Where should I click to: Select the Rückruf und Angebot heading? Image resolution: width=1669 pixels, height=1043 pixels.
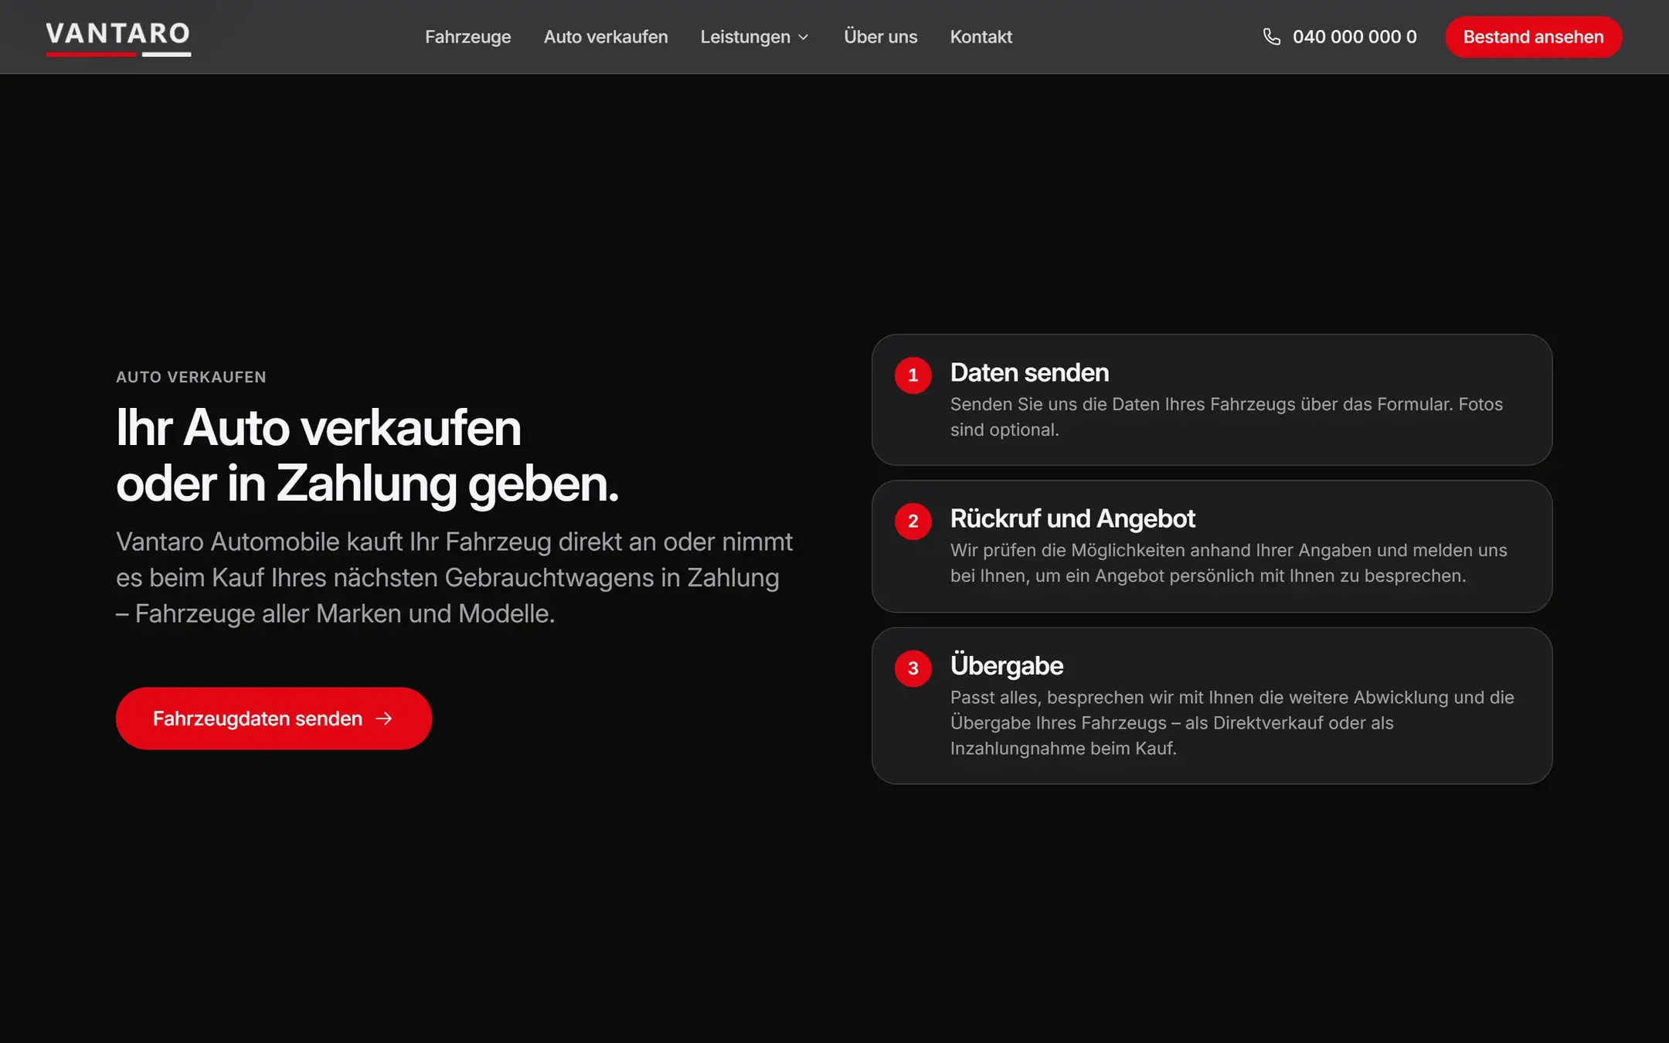1072,518
